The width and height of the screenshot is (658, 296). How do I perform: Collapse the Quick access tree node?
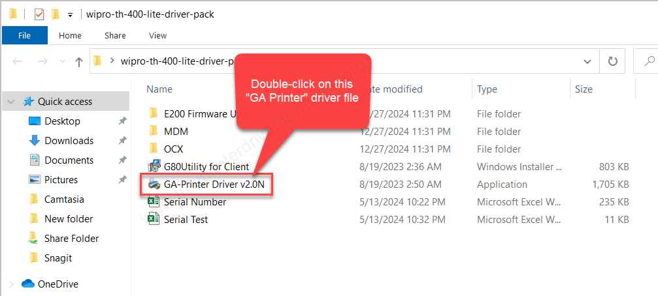click(x=11, y=102)
